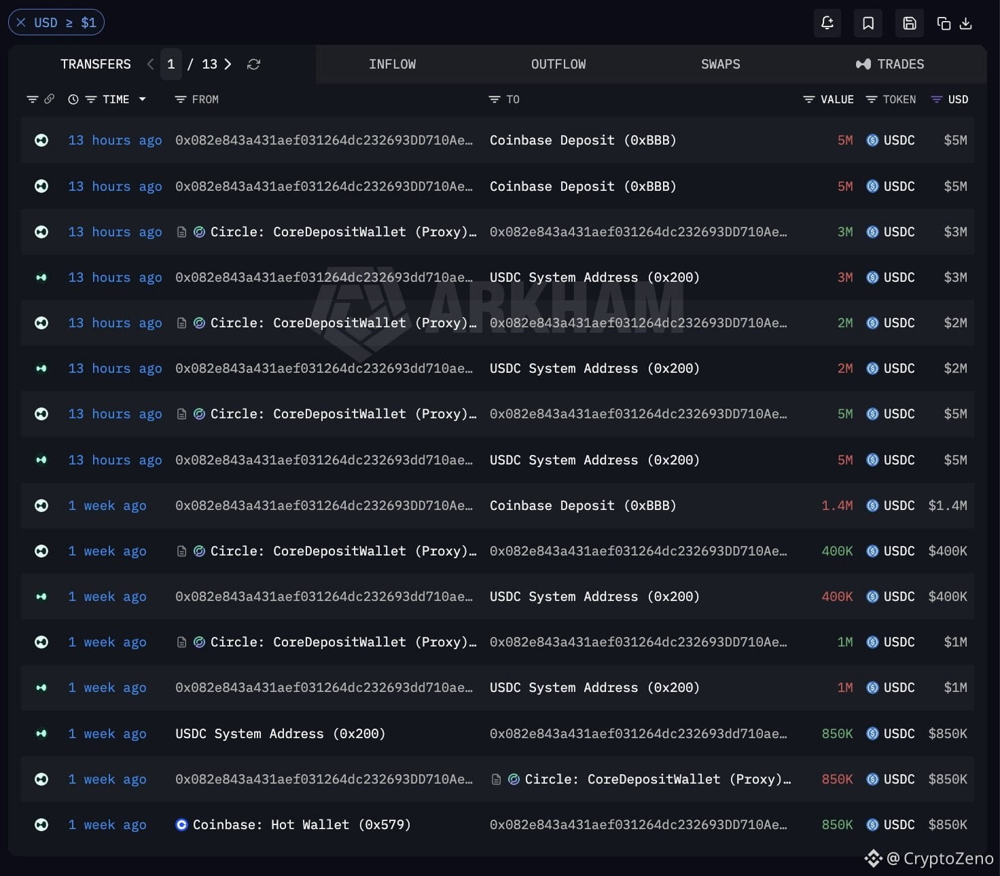This screenshot has width=1000, height=876.
Task: Open Coinbase Deposit (0xBBB) on the 1.4M row
Action: 583,505
